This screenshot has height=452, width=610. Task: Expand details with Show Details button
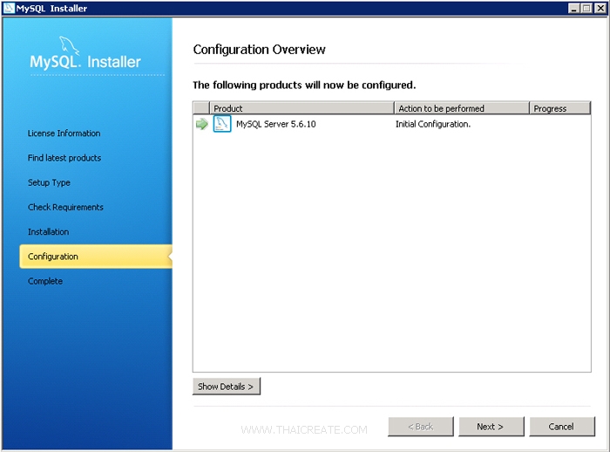point(227,387)
